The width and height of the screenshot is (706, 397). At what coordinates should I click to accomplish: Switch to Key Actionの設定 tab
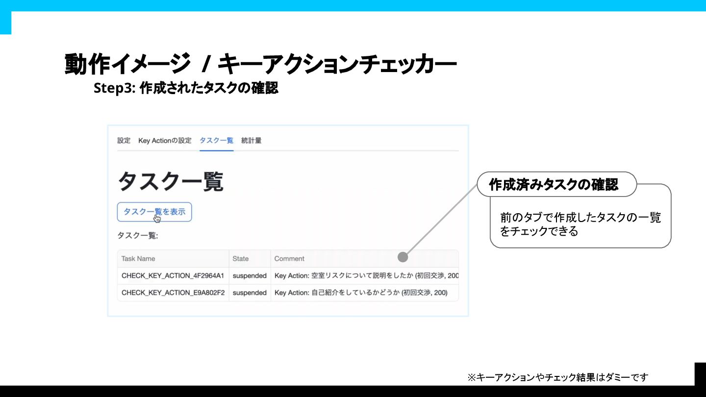tap(165, 141)
